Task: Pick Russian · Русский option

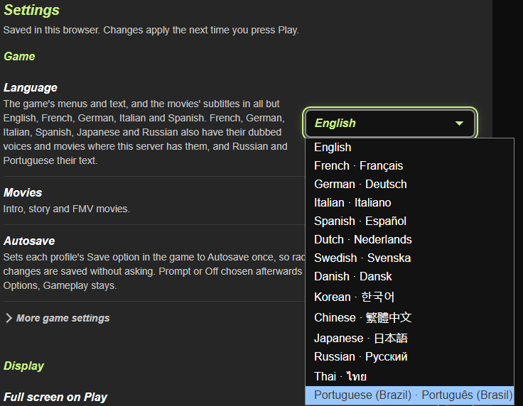Action: coord(409,357)
